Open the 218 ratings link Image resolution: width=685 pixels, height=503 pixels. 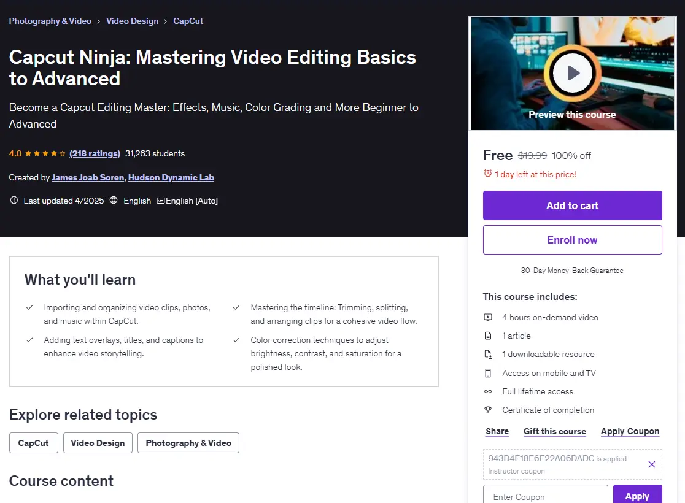click(95, 154)
